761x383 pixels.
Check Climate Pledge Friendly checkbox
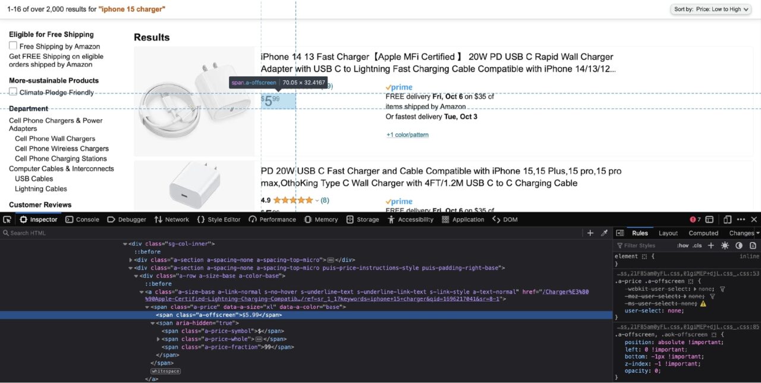point(13,92)
